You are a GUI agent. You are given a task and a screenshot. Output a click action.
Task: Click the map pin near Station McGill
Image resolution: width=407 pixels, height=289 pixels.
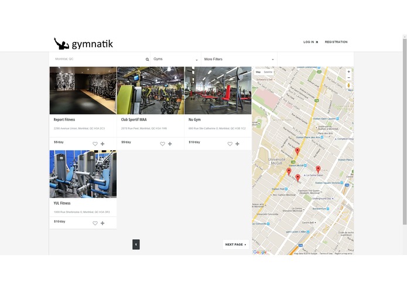(297, 152)
